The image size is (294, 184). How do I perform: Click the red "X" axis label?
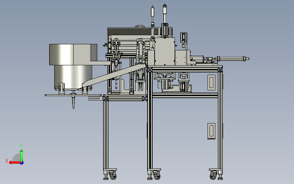pos(7,161)
